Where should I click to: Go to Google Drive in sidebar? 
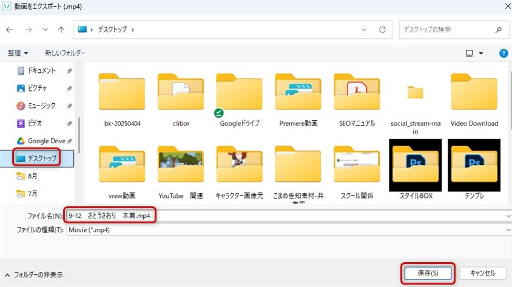(x=46, y=141)
